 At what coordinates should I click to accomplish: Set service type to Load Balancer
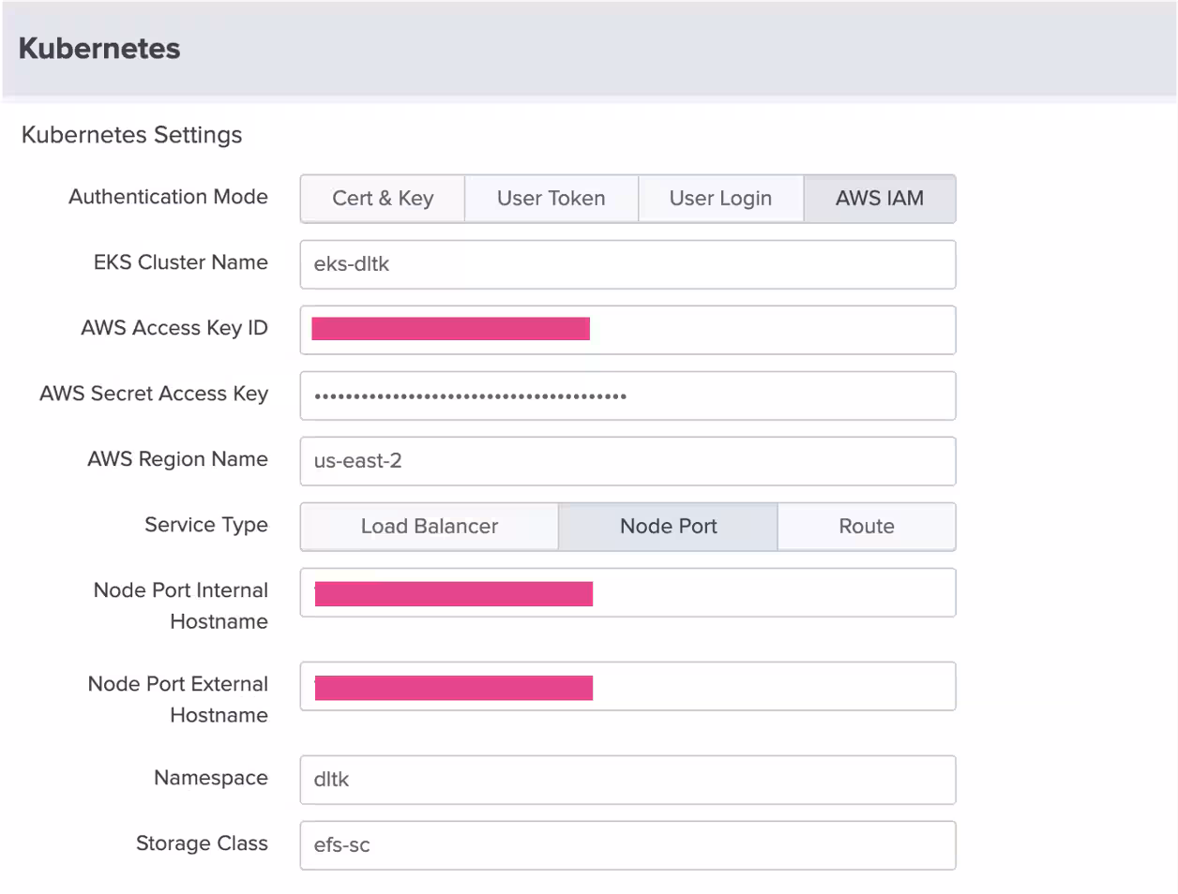pyautogui.click(x=430, y=527)
